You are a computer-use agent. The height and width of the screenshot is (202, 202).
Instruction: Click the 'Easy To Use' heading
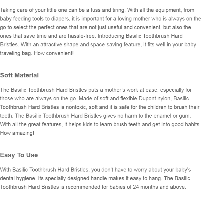point(19,155)
